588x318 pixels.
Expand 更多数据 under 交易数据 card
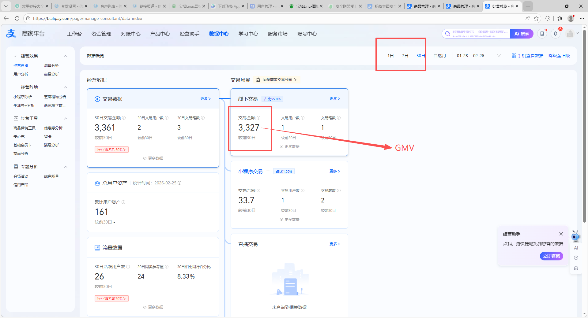(153, 158)
